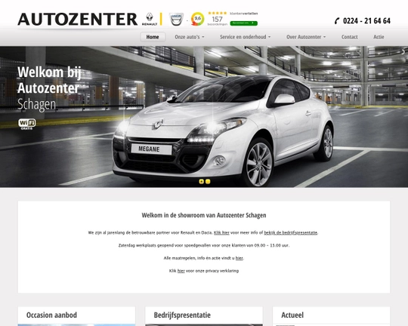
Task: Call phone number 0224 - 21 64 64
Action: [x=366, y=21]
